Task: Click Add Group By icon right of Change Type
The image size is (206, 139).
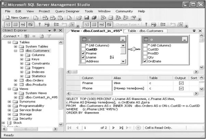Action: (163, 24)
